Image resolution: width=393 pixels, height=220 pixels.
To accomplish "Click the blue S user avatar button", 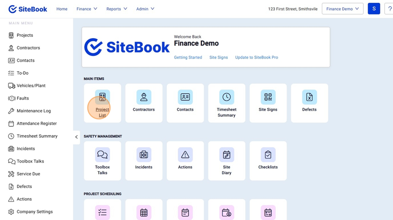I will pos(374,9).
